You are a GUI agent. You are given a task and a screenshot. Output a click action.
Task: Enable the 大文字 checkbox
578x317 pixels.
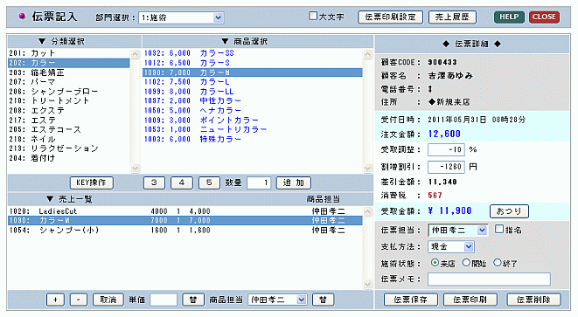pos(313,16)
